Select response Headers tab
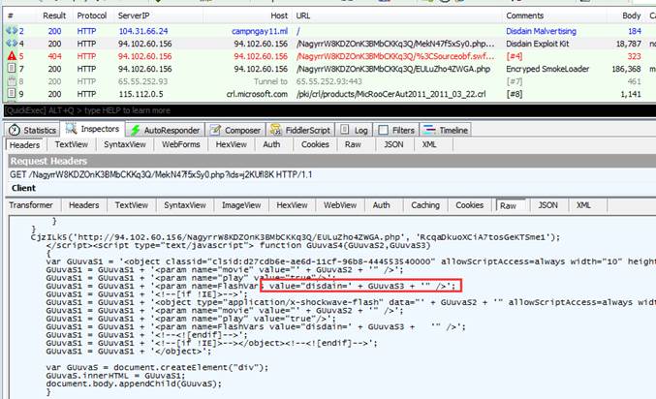The height and width of the screenshot is (399, 656). [83, 205]
